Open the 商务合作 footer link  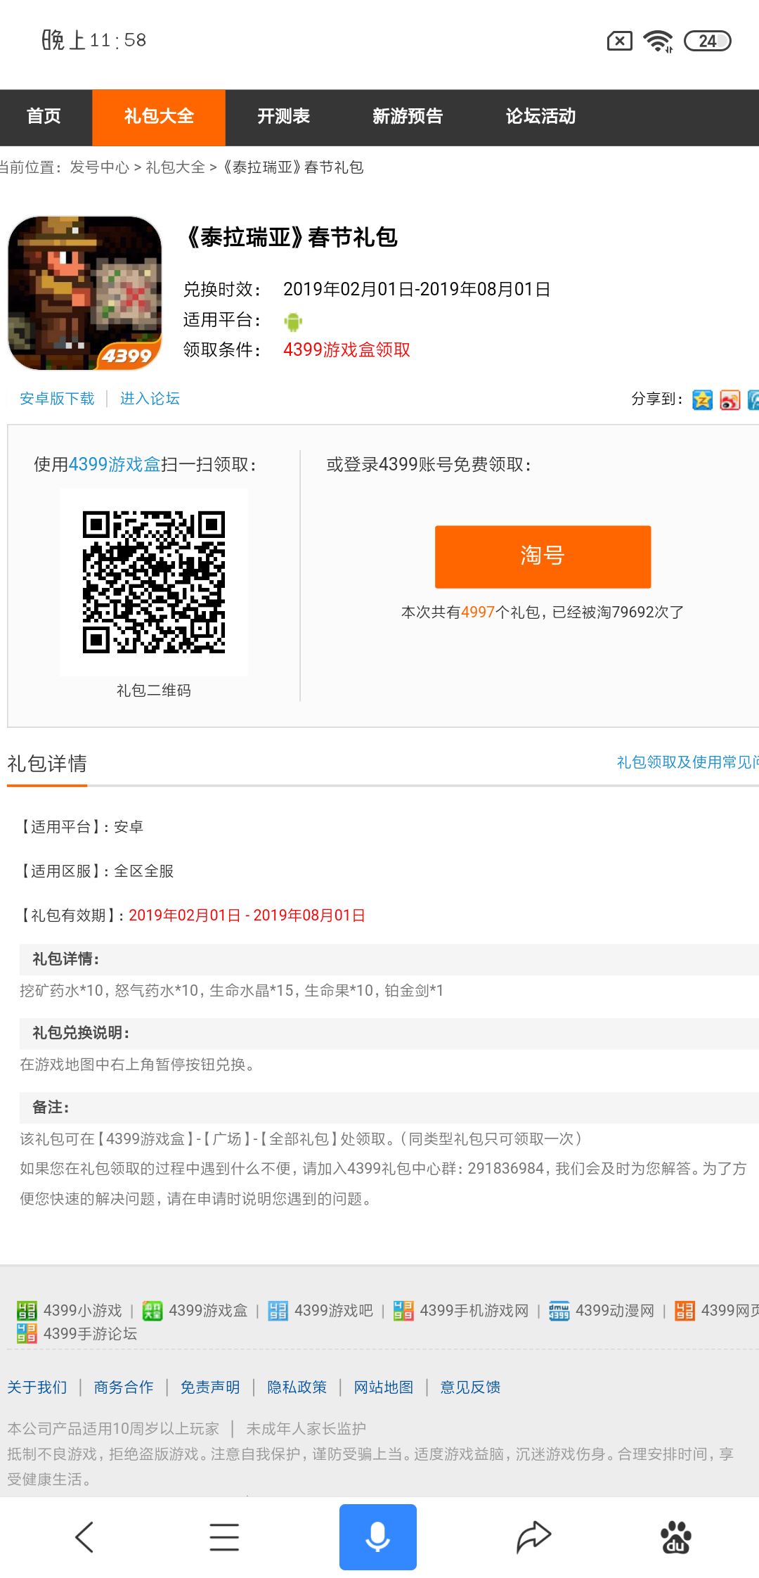[x=124, y=1387]
